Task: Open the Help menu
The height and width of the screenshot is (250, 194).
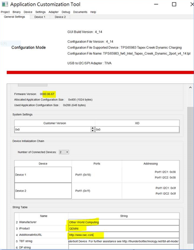Action: 93,12
